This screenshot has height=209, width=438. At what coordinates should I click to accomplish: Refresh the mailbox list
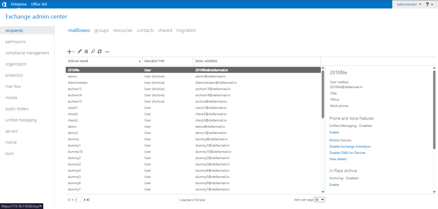coord(100,51)
